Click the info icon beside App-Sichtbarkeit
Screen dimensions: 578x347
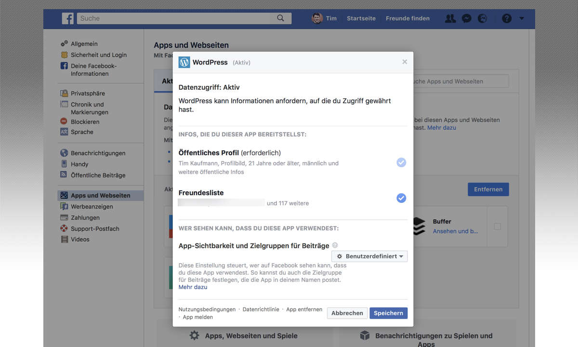[335, 245]
